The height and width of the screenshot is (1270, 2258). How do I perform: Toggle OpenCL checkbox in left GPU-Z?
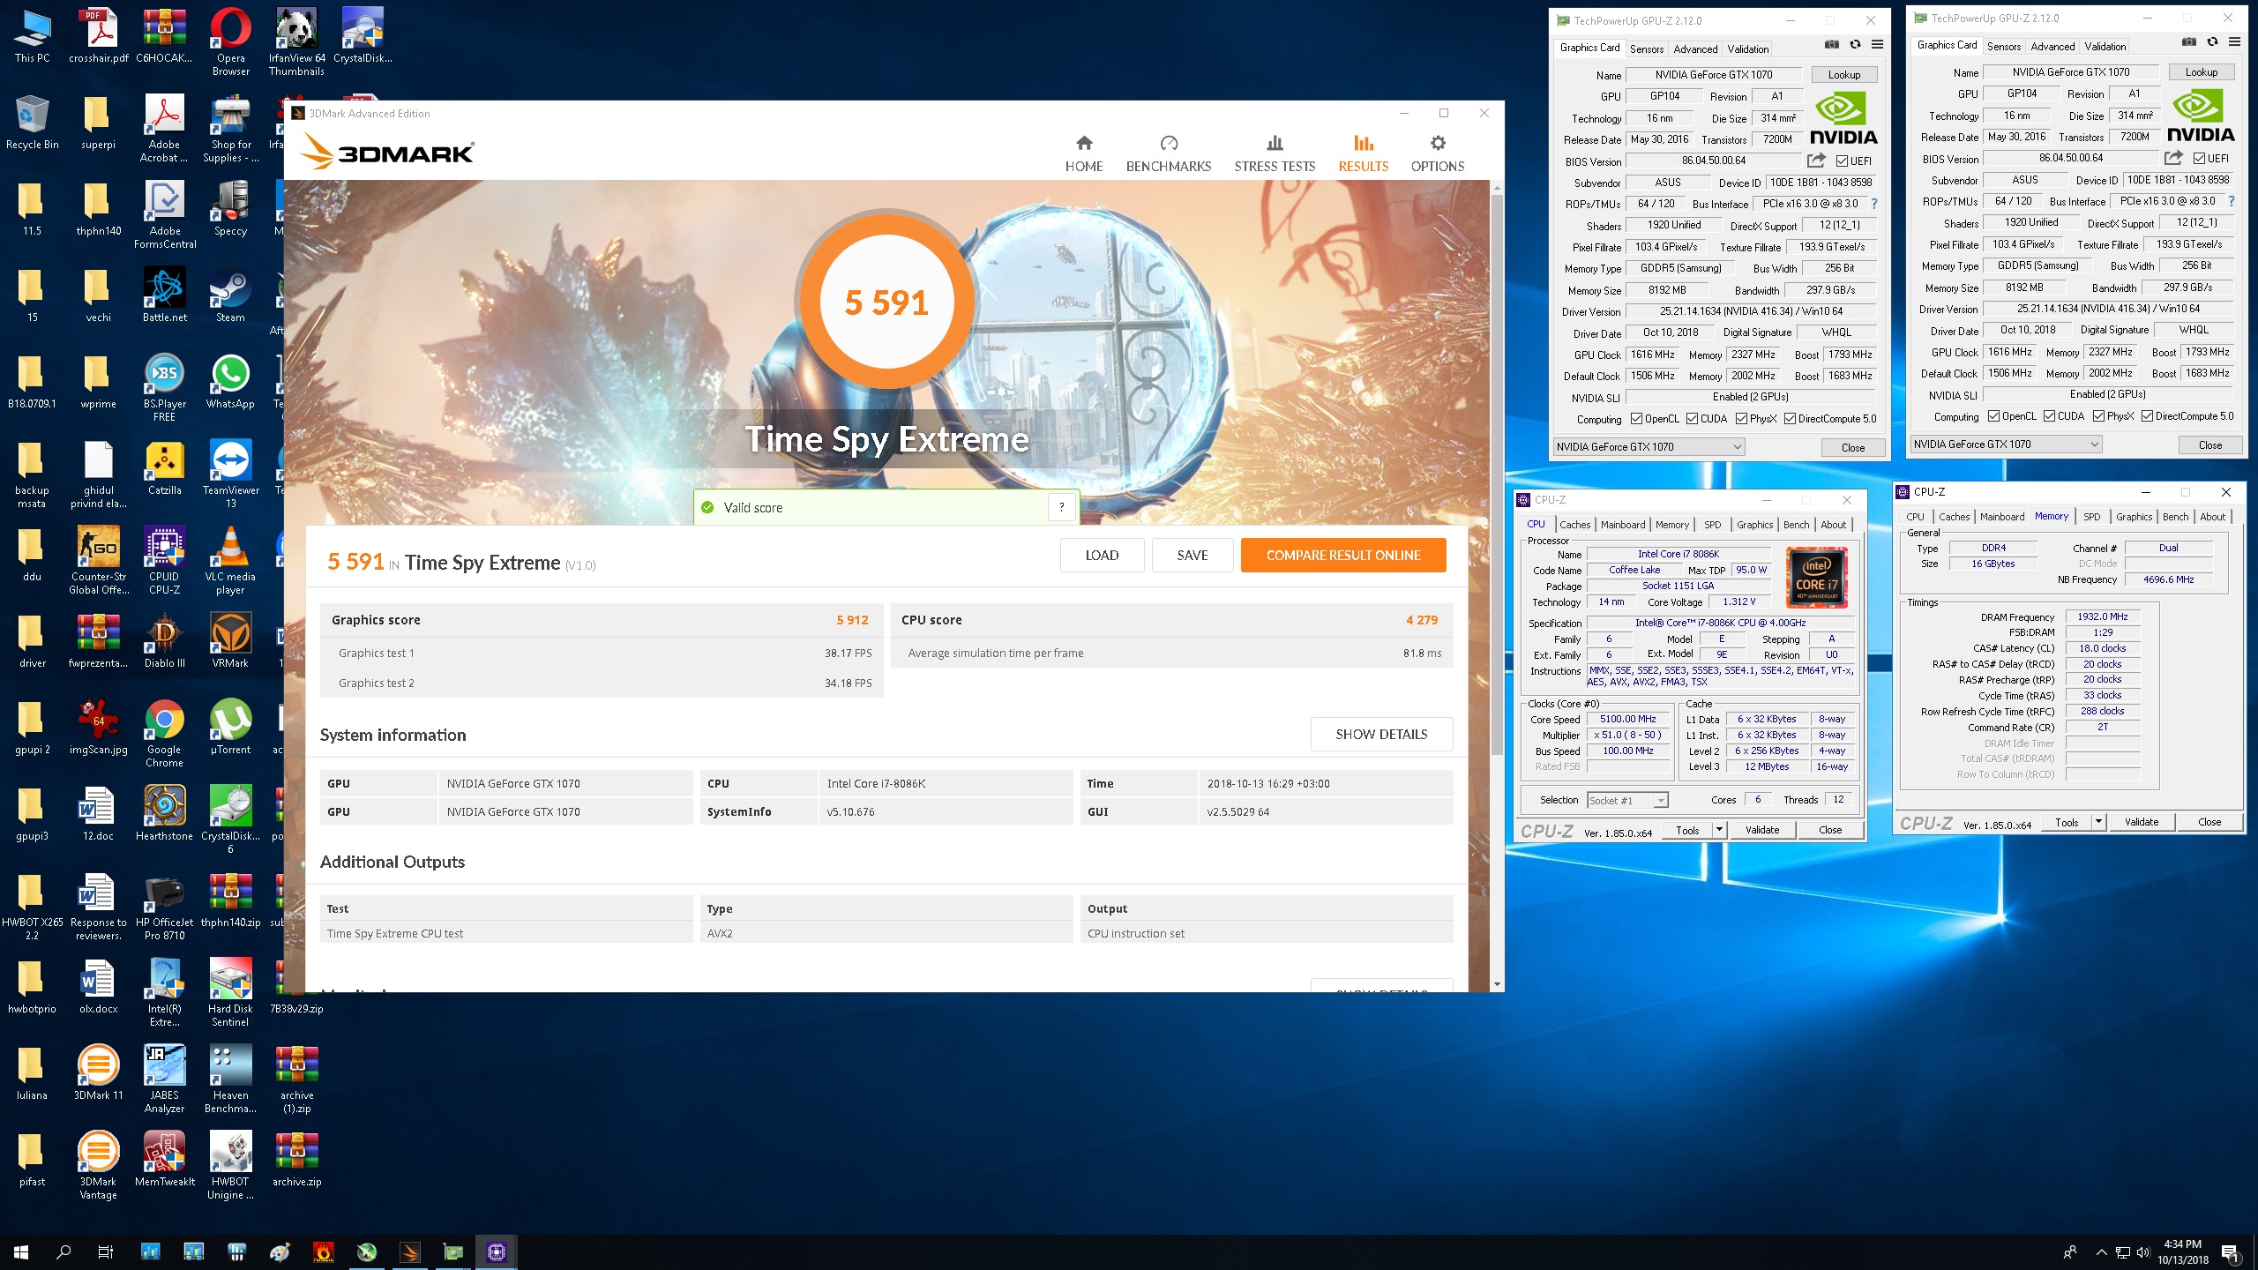pyautogui.click(x=1636, y=419)
